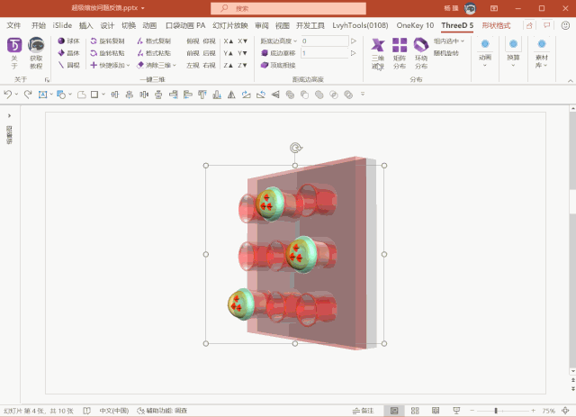Click rotate right 90 icon

click(246, 95)
